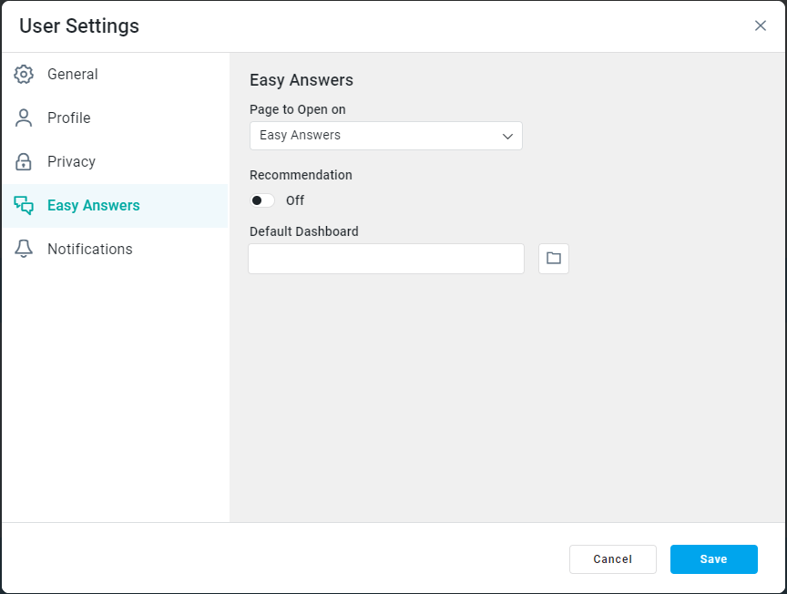This screenshot has width=787, height=594.
Task: Browse for dashboard using folder icon
Action: coord(554,259)
